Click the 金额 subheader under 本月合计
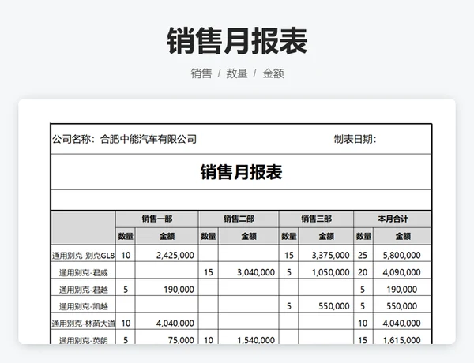474x363 pixels. pos(403,236)
